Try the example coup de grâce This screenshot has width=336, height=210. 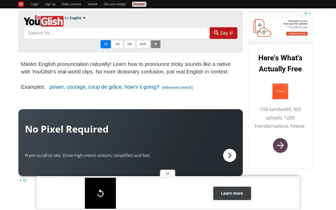105,87
